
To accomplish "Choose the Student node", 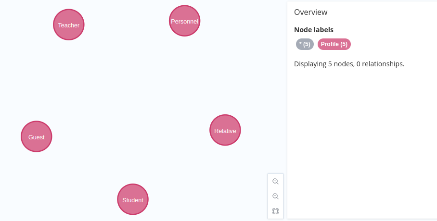I will click(x=133, y=199).
